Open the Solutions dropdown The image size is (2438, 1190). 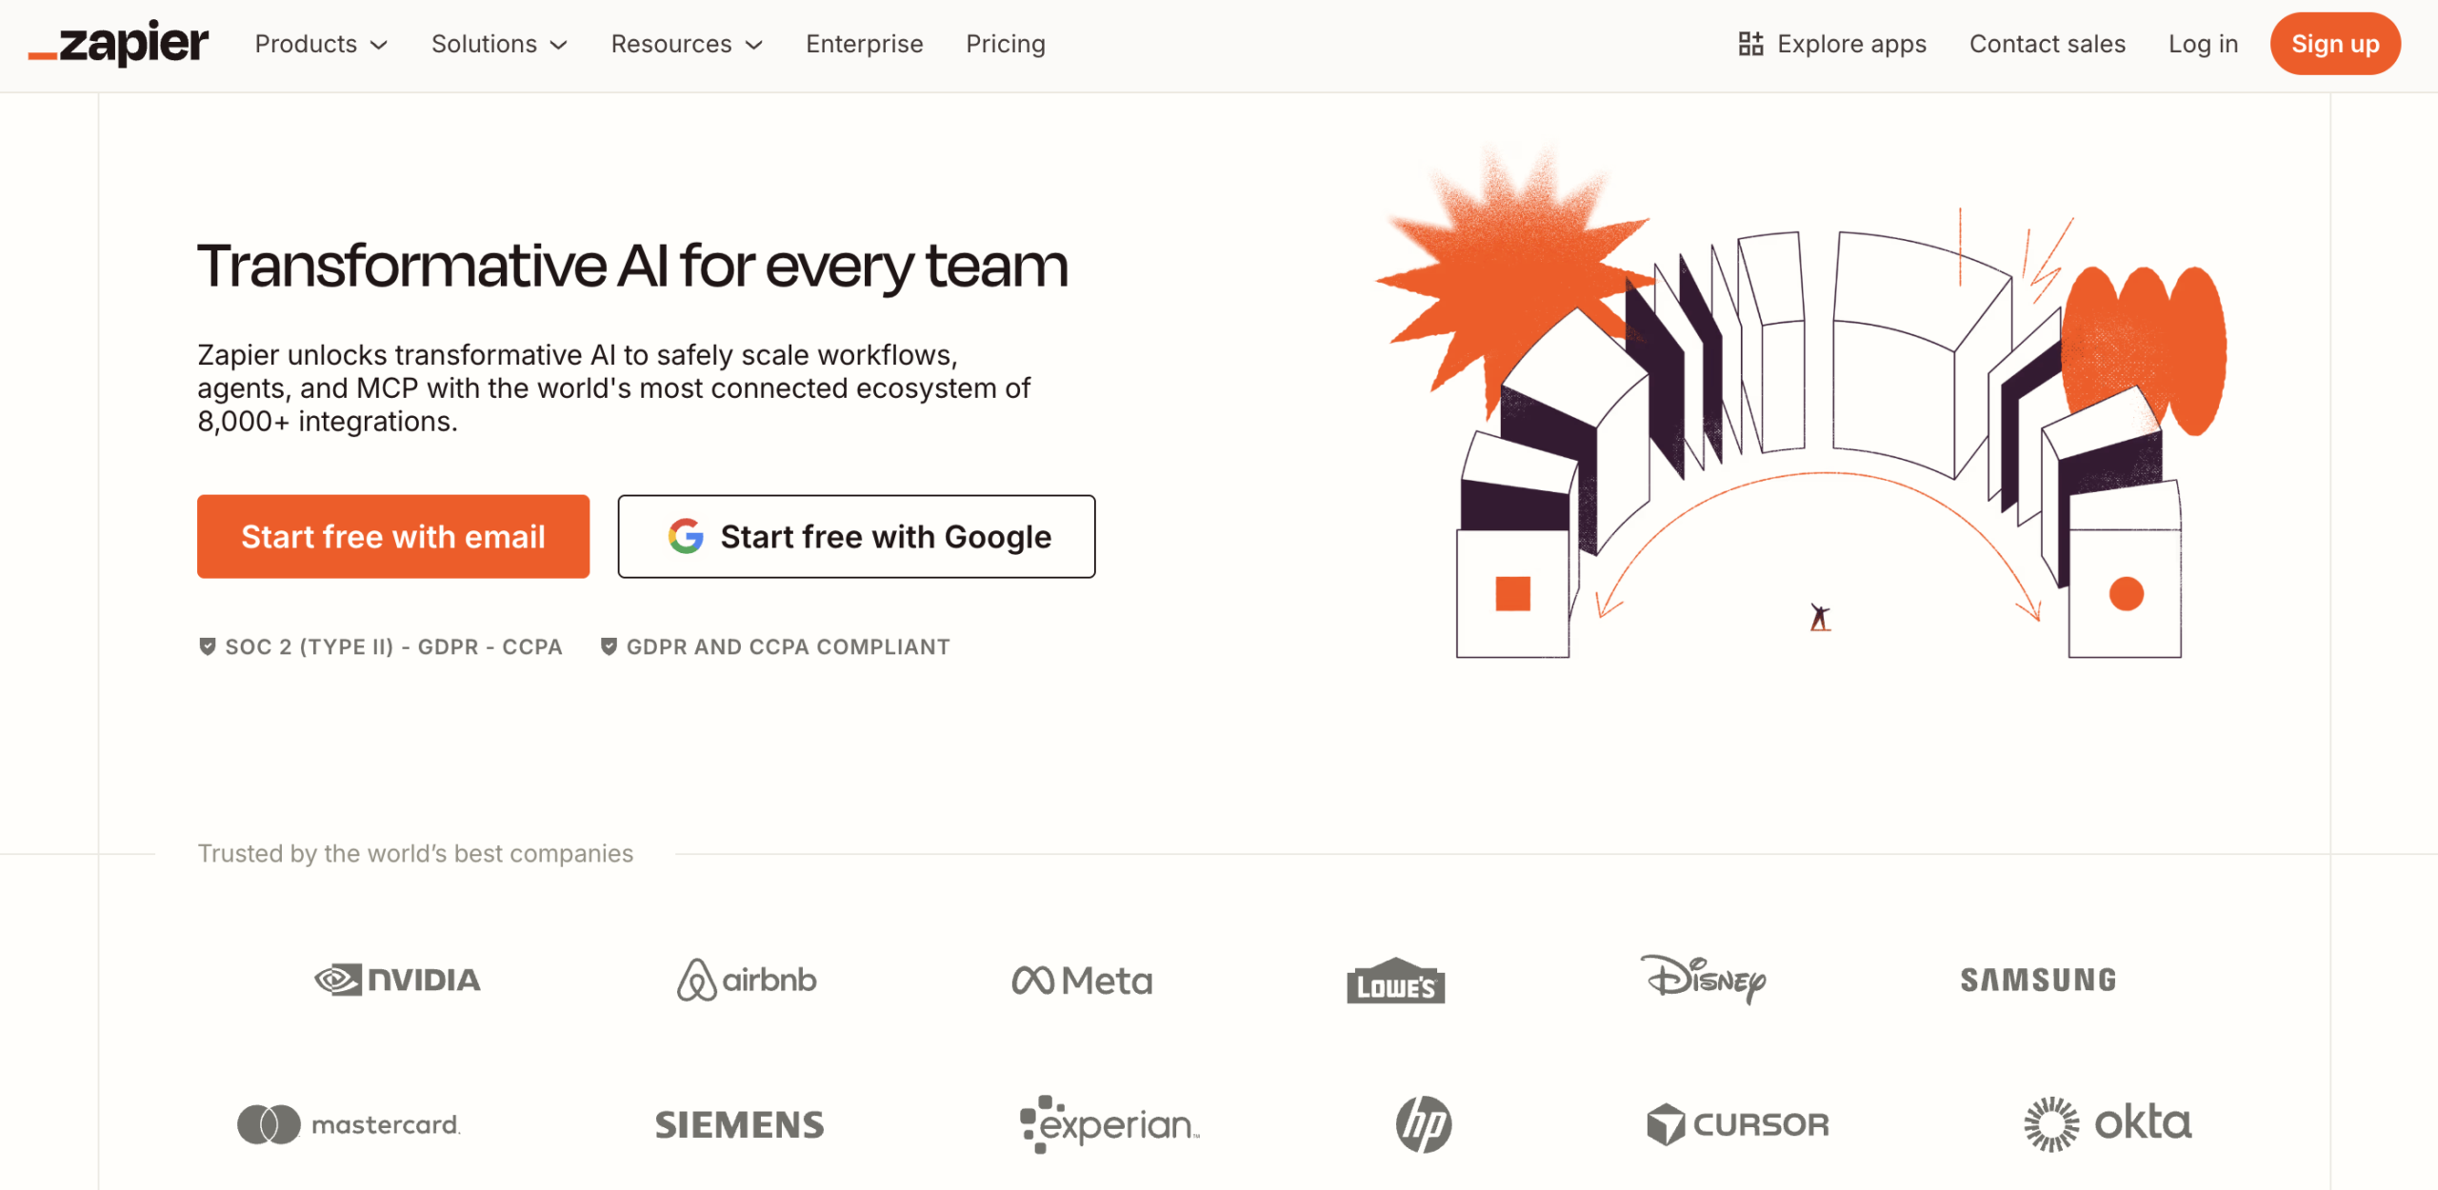(x=498, y=44)
